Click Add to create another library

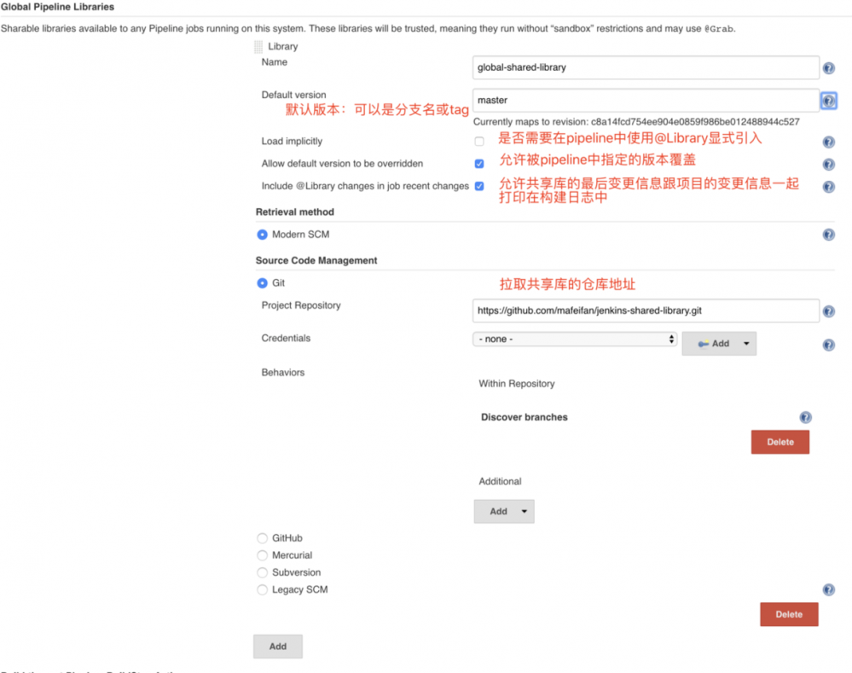pos(277,646)
